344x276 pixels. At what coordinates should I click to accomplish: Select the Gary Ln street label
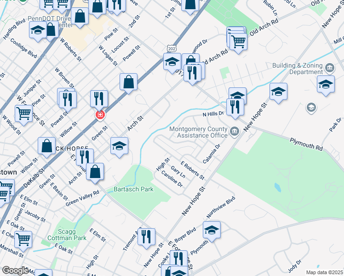(x=178, y=172)
